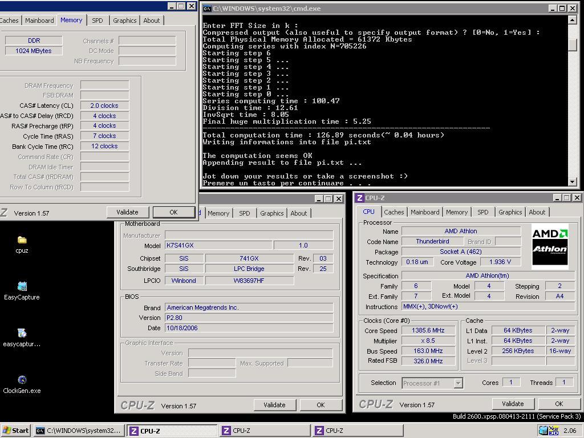Open the SPD tab in the Memory window
Image resolution: width=584 pixels, height=438 pixels.
coord(97,21)
